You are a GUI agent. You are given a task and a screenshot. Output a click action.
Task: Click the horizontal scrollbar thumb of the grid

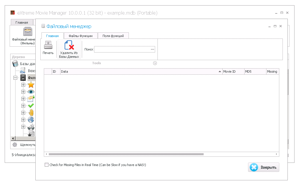[x=126, y=154]
